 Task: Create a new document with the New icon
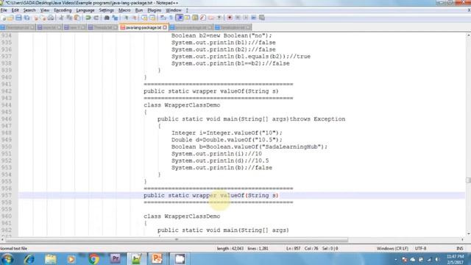[3, 18]
